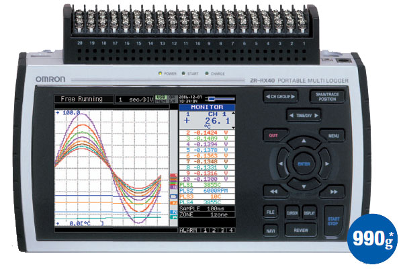
Task: Tap the left arrow direction key
Action: (x=281, y=163)
